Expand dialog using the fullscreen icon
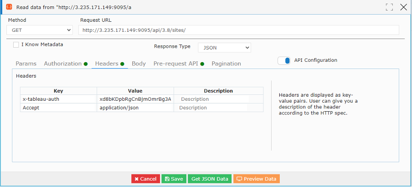 [389, 7]
